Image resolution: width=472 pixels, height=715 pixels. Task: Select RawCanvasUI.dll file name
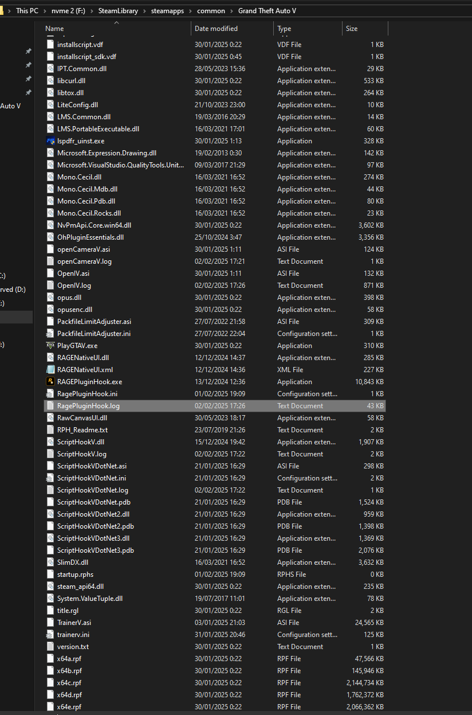(82, 418)
